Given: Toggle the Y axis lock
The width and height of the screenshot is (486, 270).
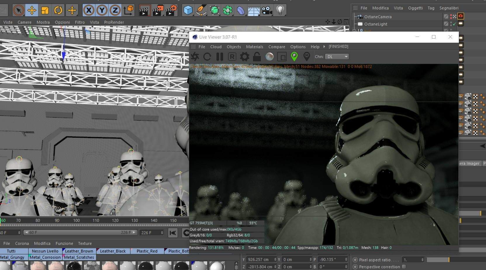Looking at the screenshot, I should 102,10.
